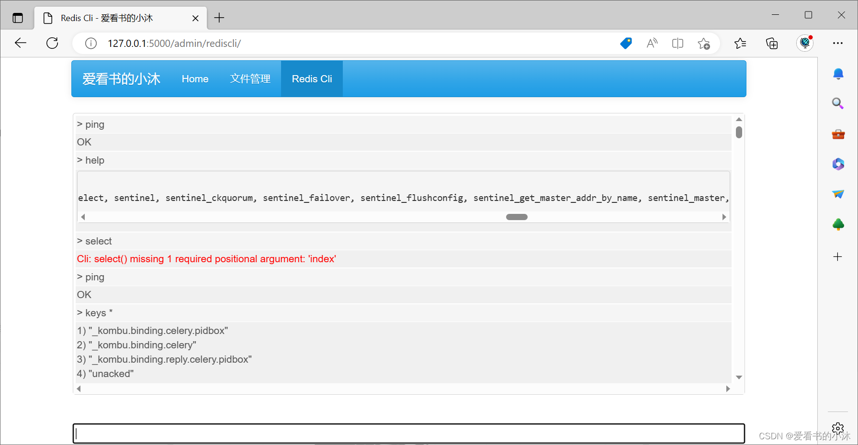Go back to the previous page

pos(21,43)
